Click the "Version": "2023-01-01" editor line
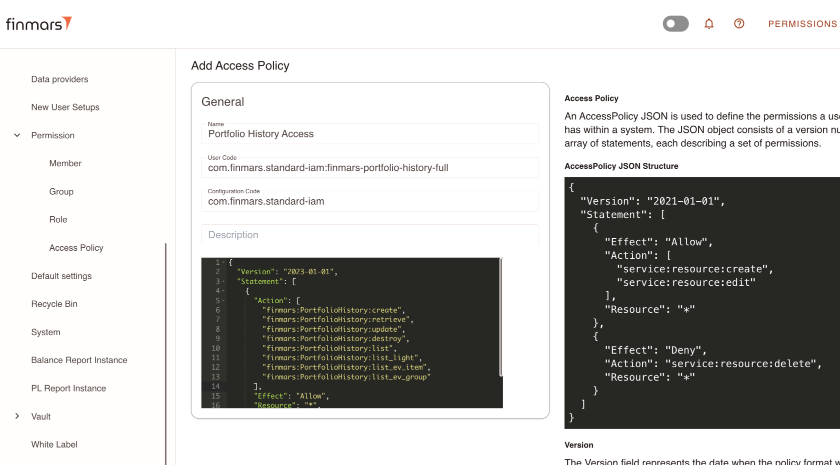Viewport: 840px width, 465px height. 287,272
